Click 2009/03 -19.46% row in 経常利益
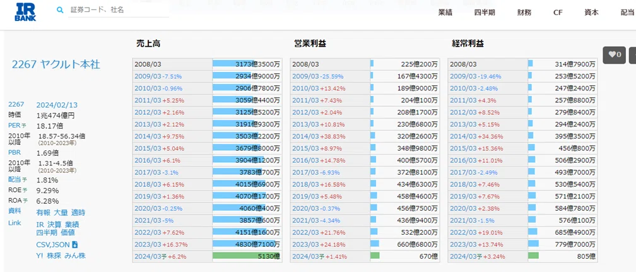This screenshot has width=636, height=272. (522, 76)
